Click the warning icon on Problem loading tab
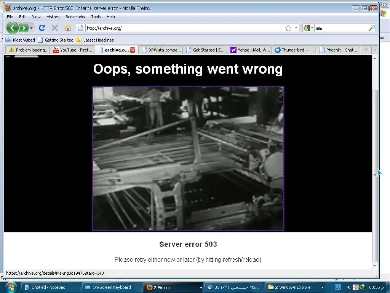Image resolution: width=390 pixels, height=293 pixels. click(11, 50)
